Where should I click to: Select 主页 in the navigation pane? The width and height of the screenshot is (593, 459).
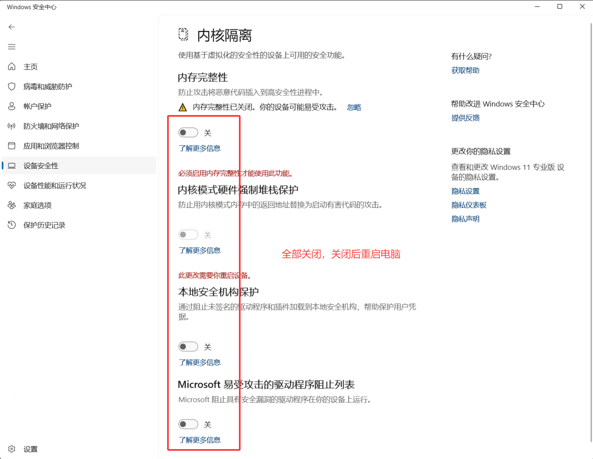point(31,66)
